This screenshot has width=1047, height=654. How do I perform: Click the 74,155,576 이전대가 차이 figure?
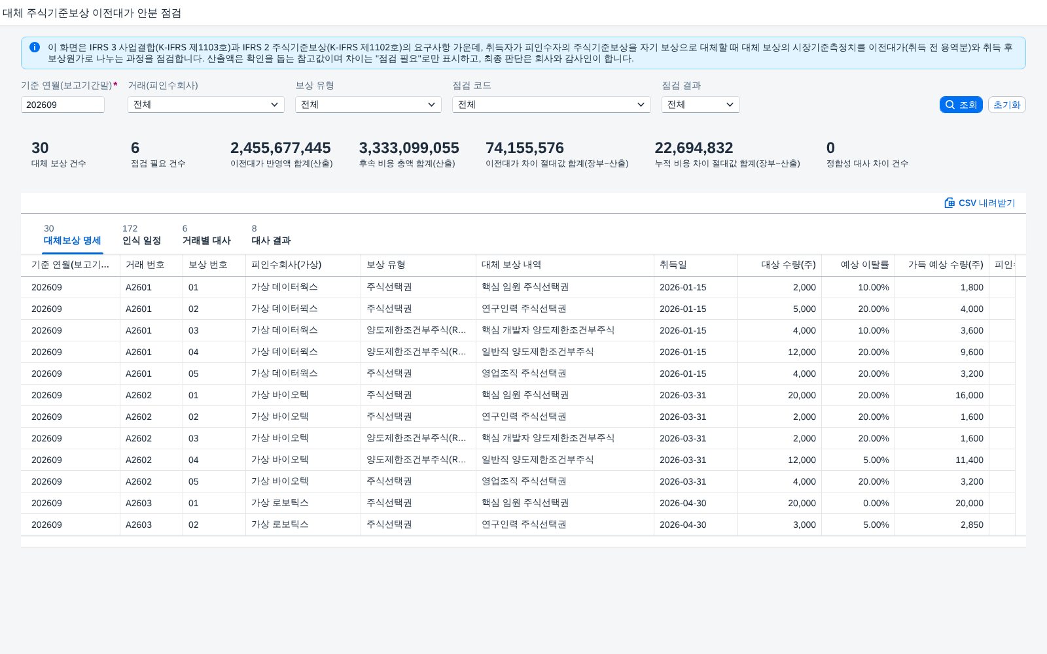pos(525,148)
